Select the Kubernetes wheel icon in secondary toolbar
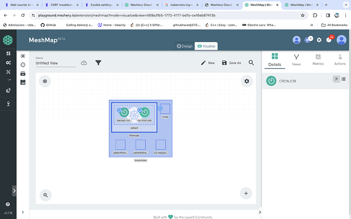Image resolution: width=351 pixels, height=219 pixels. tap(23, 65)
